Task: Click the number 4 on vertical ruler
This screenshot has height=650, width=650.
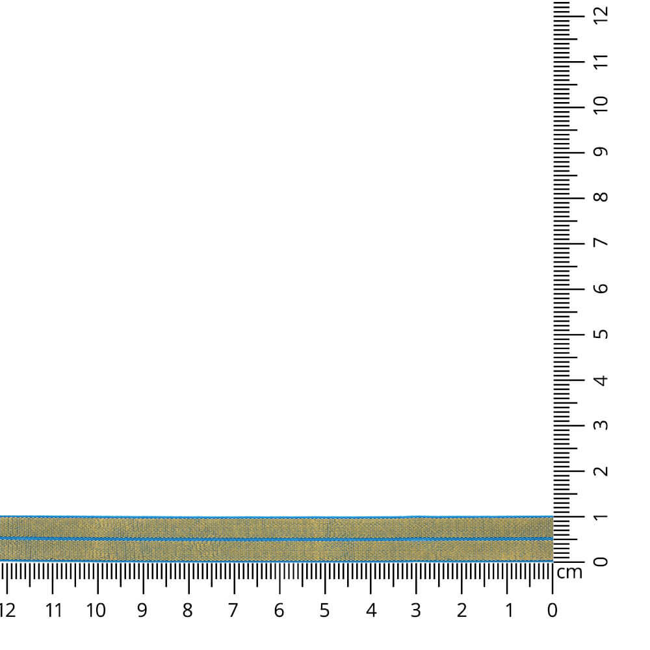Action: 601,381
